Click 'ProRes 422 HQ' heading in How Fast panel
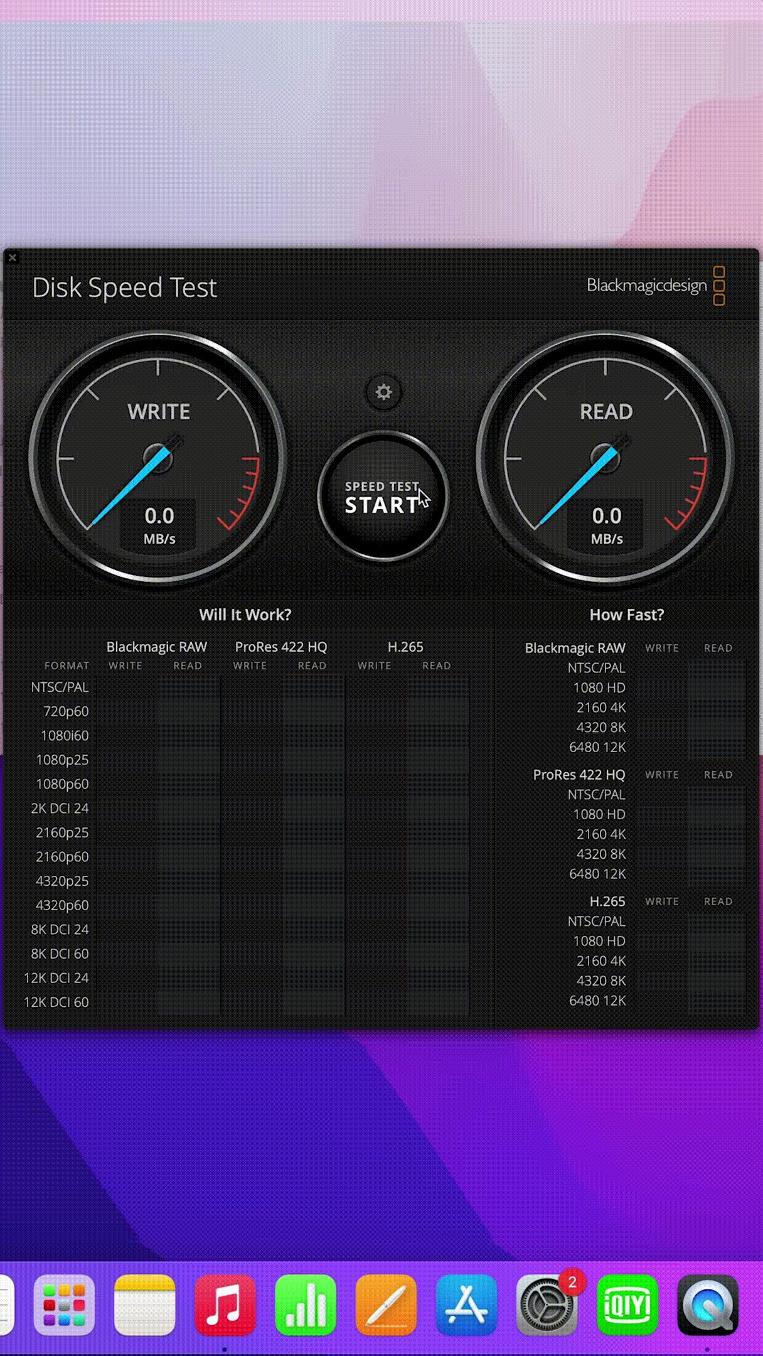This screenshot has height=1356, width=763. [579, 775]
